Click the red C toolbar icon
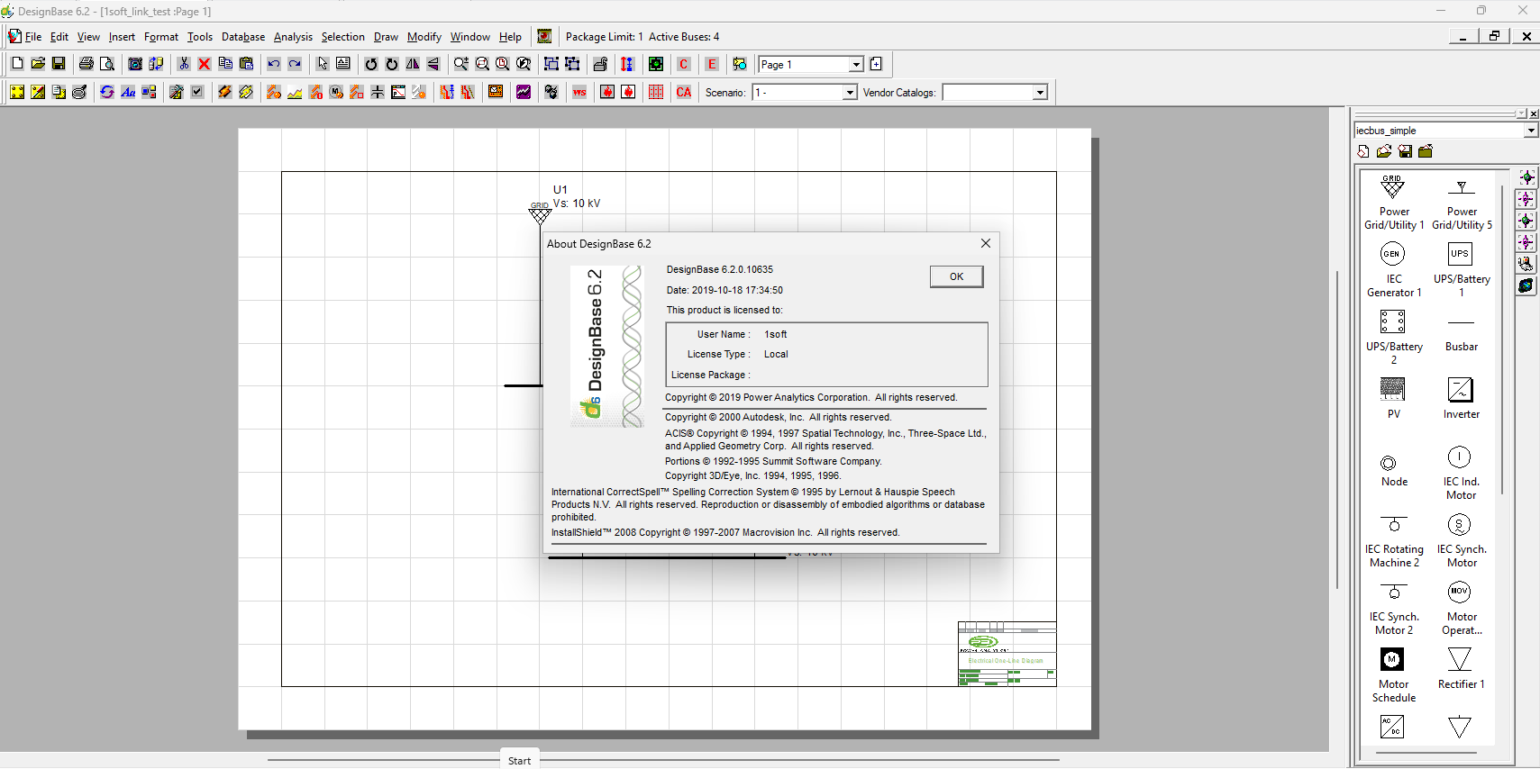The image size is (1540, 769). (x=684, y=64)
